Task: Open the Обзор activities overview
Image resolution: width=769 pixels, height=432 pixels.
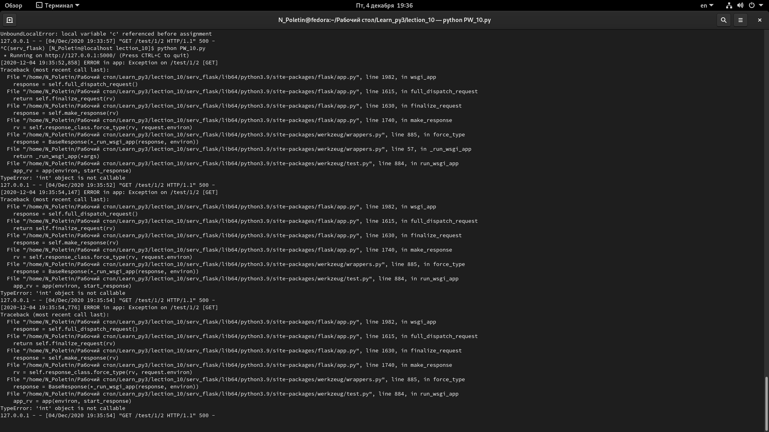Action: (x=14, y=6)
